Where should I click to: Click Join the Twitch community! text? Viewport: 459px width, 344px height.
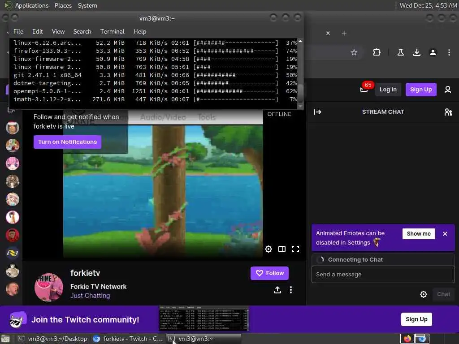tap(85, 319)
